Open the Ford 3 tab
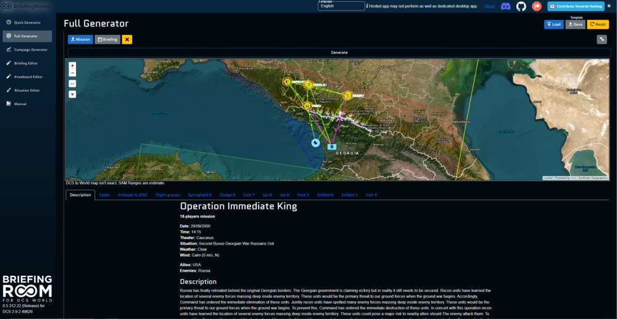The image size is (617, 319). 303,195
